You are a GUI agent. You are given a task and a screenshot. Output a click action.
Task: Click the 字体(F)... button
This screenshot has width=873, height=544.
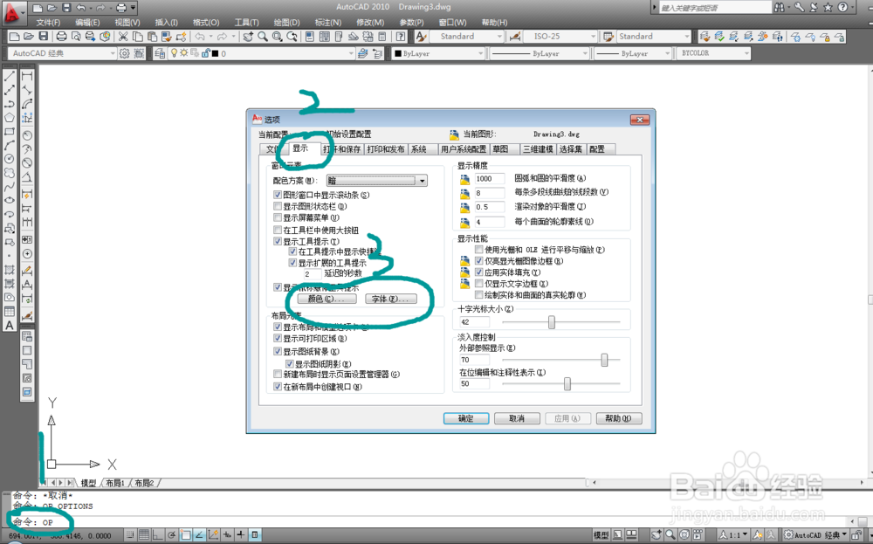(x=391, y=299)
